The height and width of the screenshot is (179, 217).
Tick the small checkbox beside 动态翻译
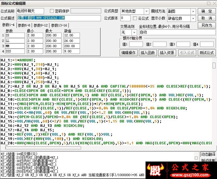[196, 158]
